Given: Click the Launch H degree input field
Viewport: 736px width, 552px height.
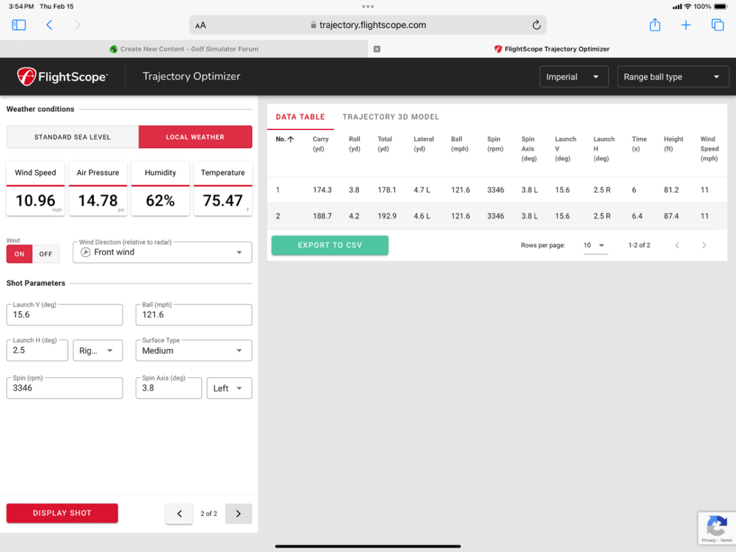Looking at the screenshot, I should coord(37,350).
